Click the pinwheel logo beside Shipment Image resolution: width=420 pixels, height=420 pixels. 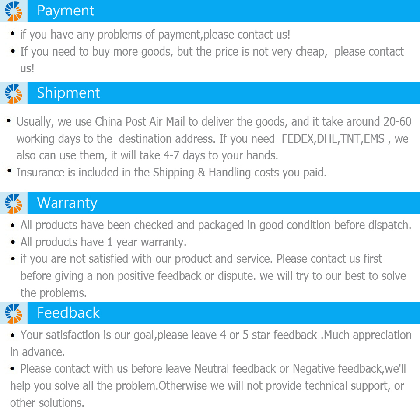13,93
